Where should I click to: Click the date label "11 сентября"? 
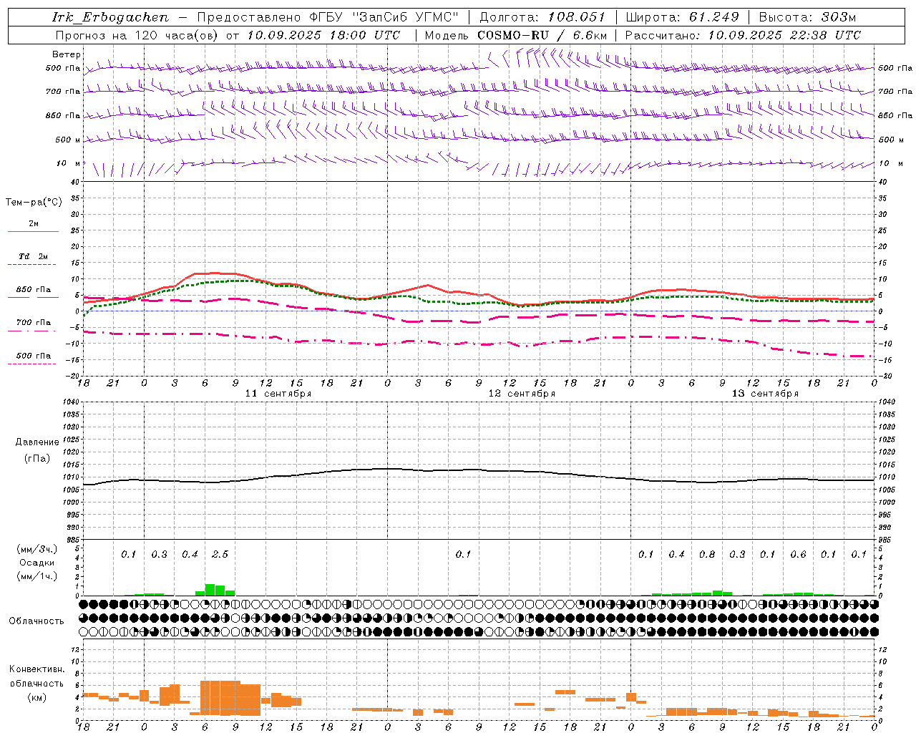coord(278,394)
